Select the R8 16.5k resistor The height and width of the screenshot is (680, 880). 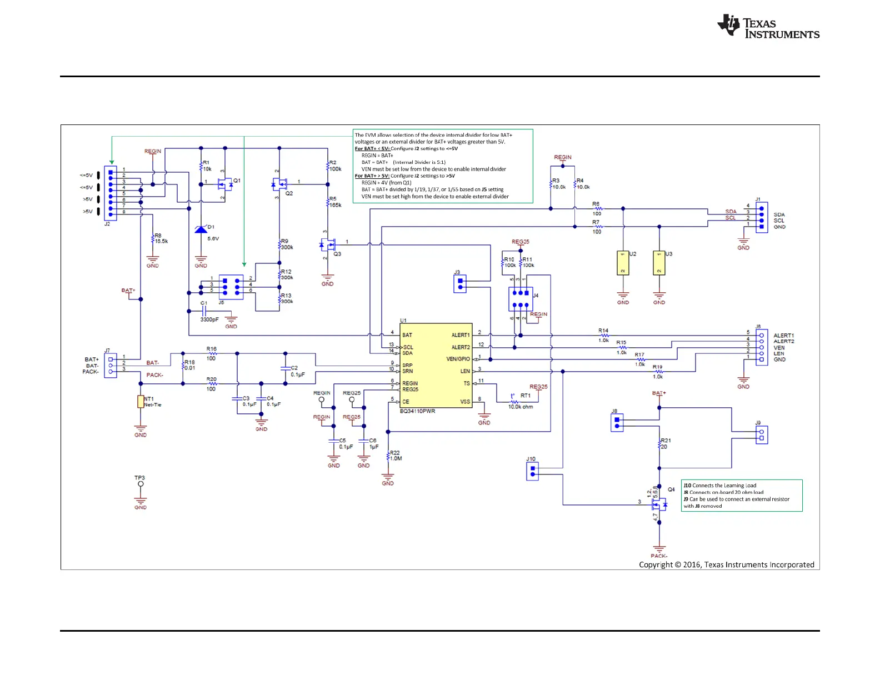pyautogui.click(x=152, y=239)
